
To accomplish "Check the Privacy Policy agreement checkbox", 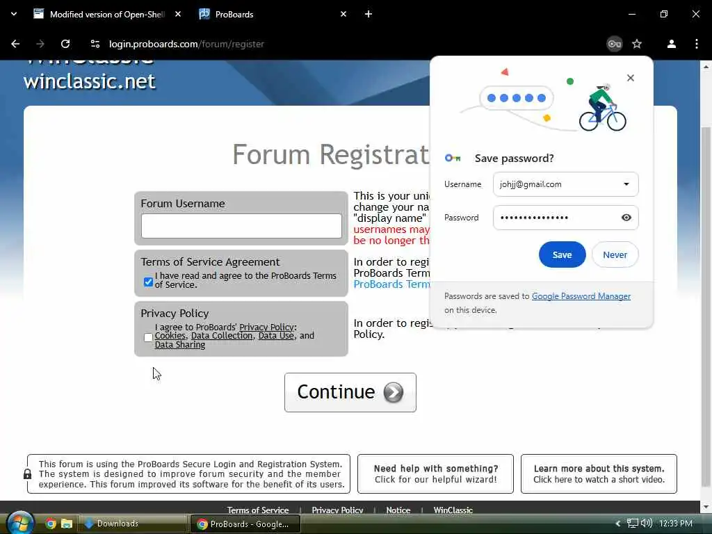I will click(x=148, y=337).
